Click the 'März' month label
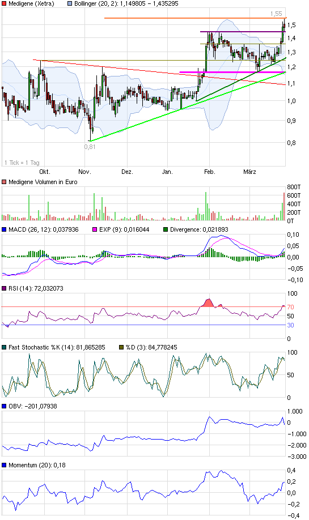 point(249,172)
